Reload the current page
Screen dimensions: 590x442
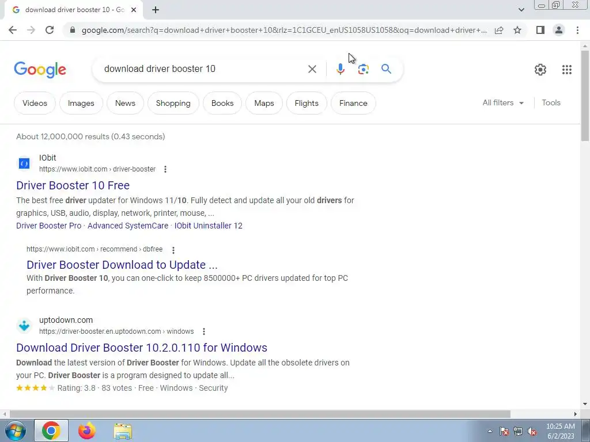50,30
